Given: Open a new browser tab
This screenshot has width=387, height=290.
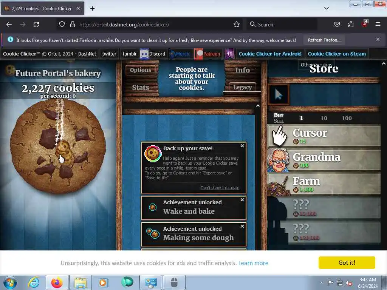Looking at the screenshot, I should click(x=92, y=9).
